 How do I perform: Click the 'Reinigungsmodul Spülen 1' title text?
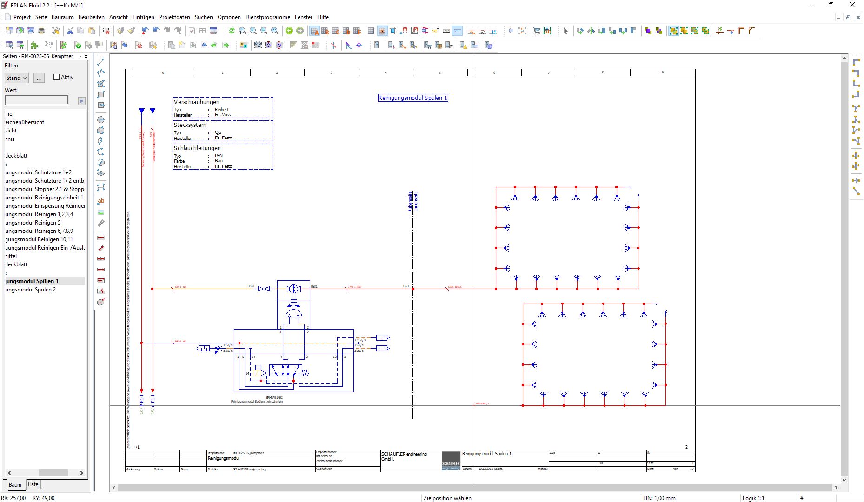pyautogui.click(x=412, y=98)
